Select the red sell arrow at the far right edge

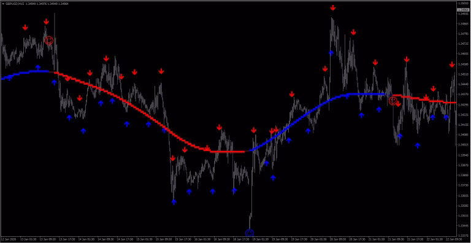(x=452, y=64)
